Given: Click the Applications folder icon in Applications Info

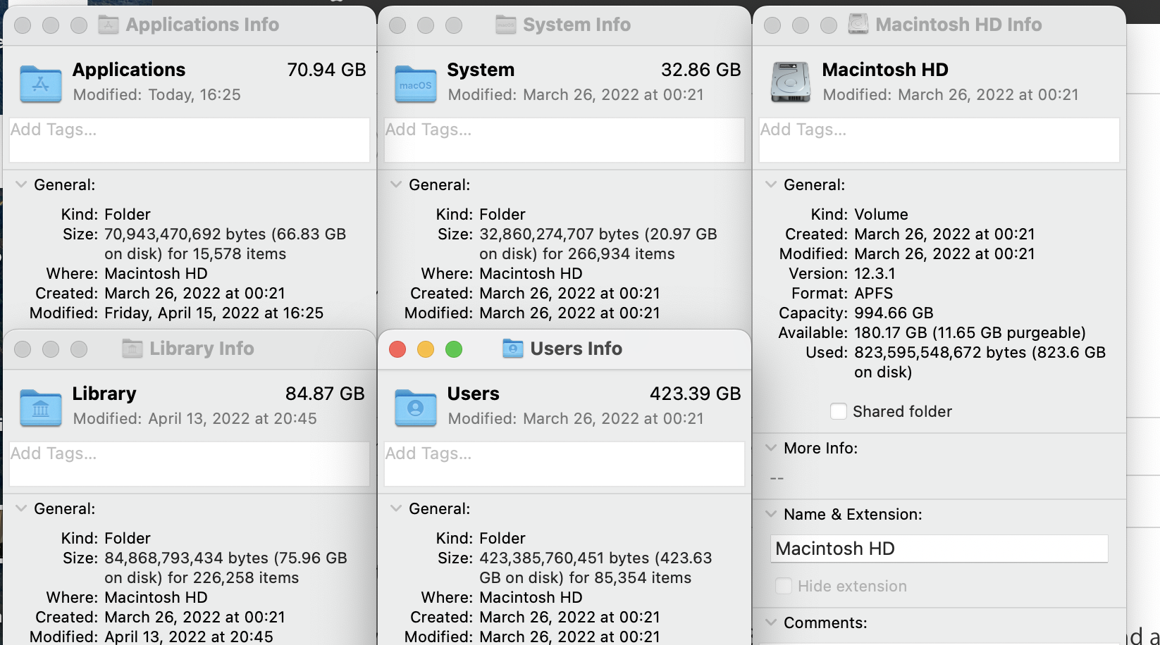Looking at the screenshot, I should pyautogui.click(x=41, y=83).
